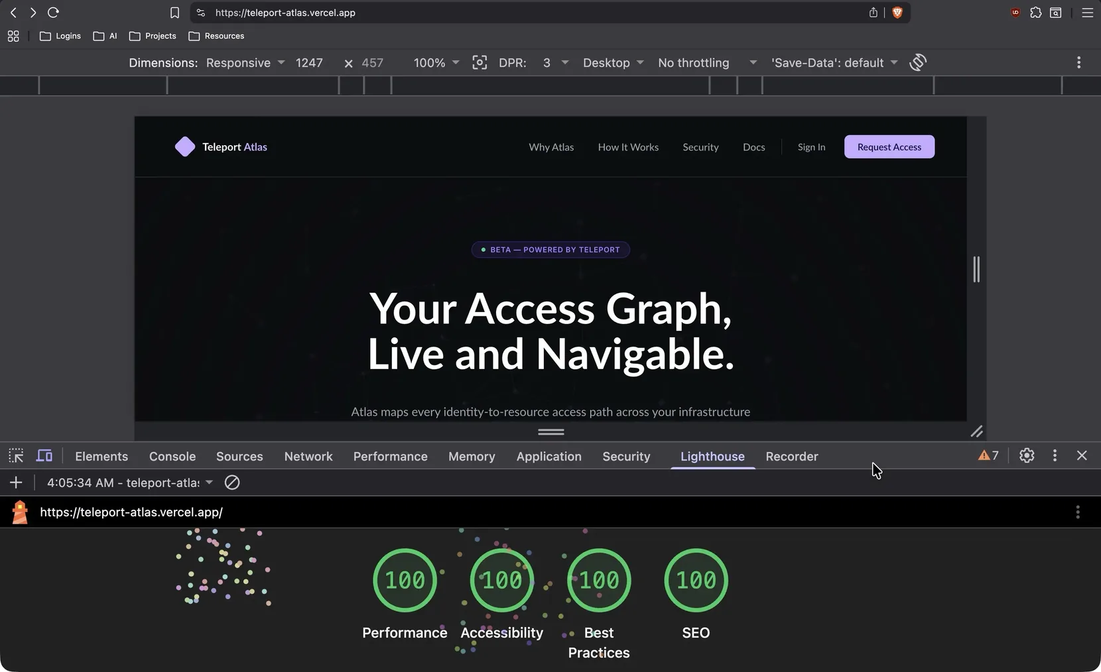
Task: Go back with browser back arrow
Action: 13,13
